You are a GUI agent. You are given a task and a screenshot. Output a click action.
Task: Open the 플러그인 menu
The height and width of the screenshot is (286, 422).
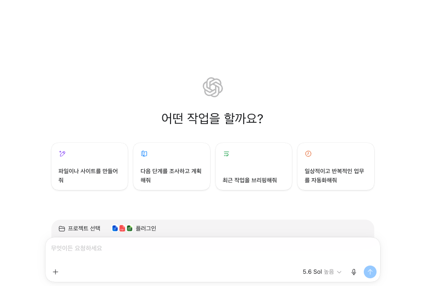[134, 228]
